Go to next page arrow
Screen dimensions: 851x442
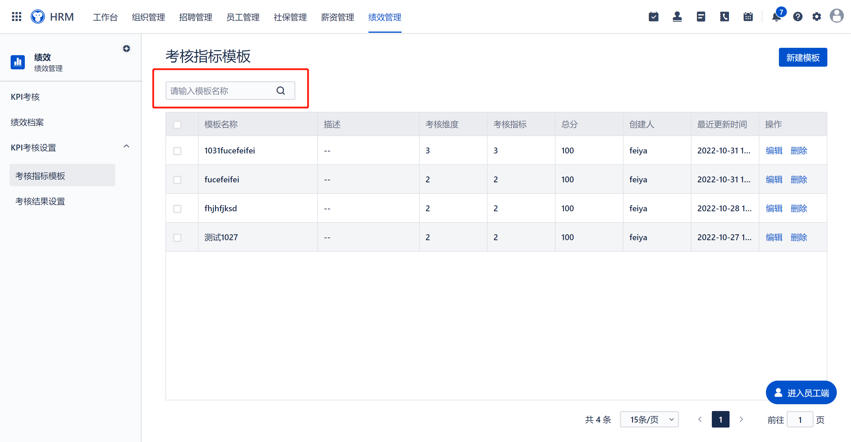click(x=741, y=419)
